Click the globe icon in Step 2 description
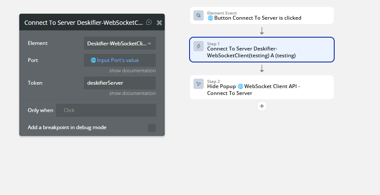This screenshot has width=380, height=195. tap(240, 86)
